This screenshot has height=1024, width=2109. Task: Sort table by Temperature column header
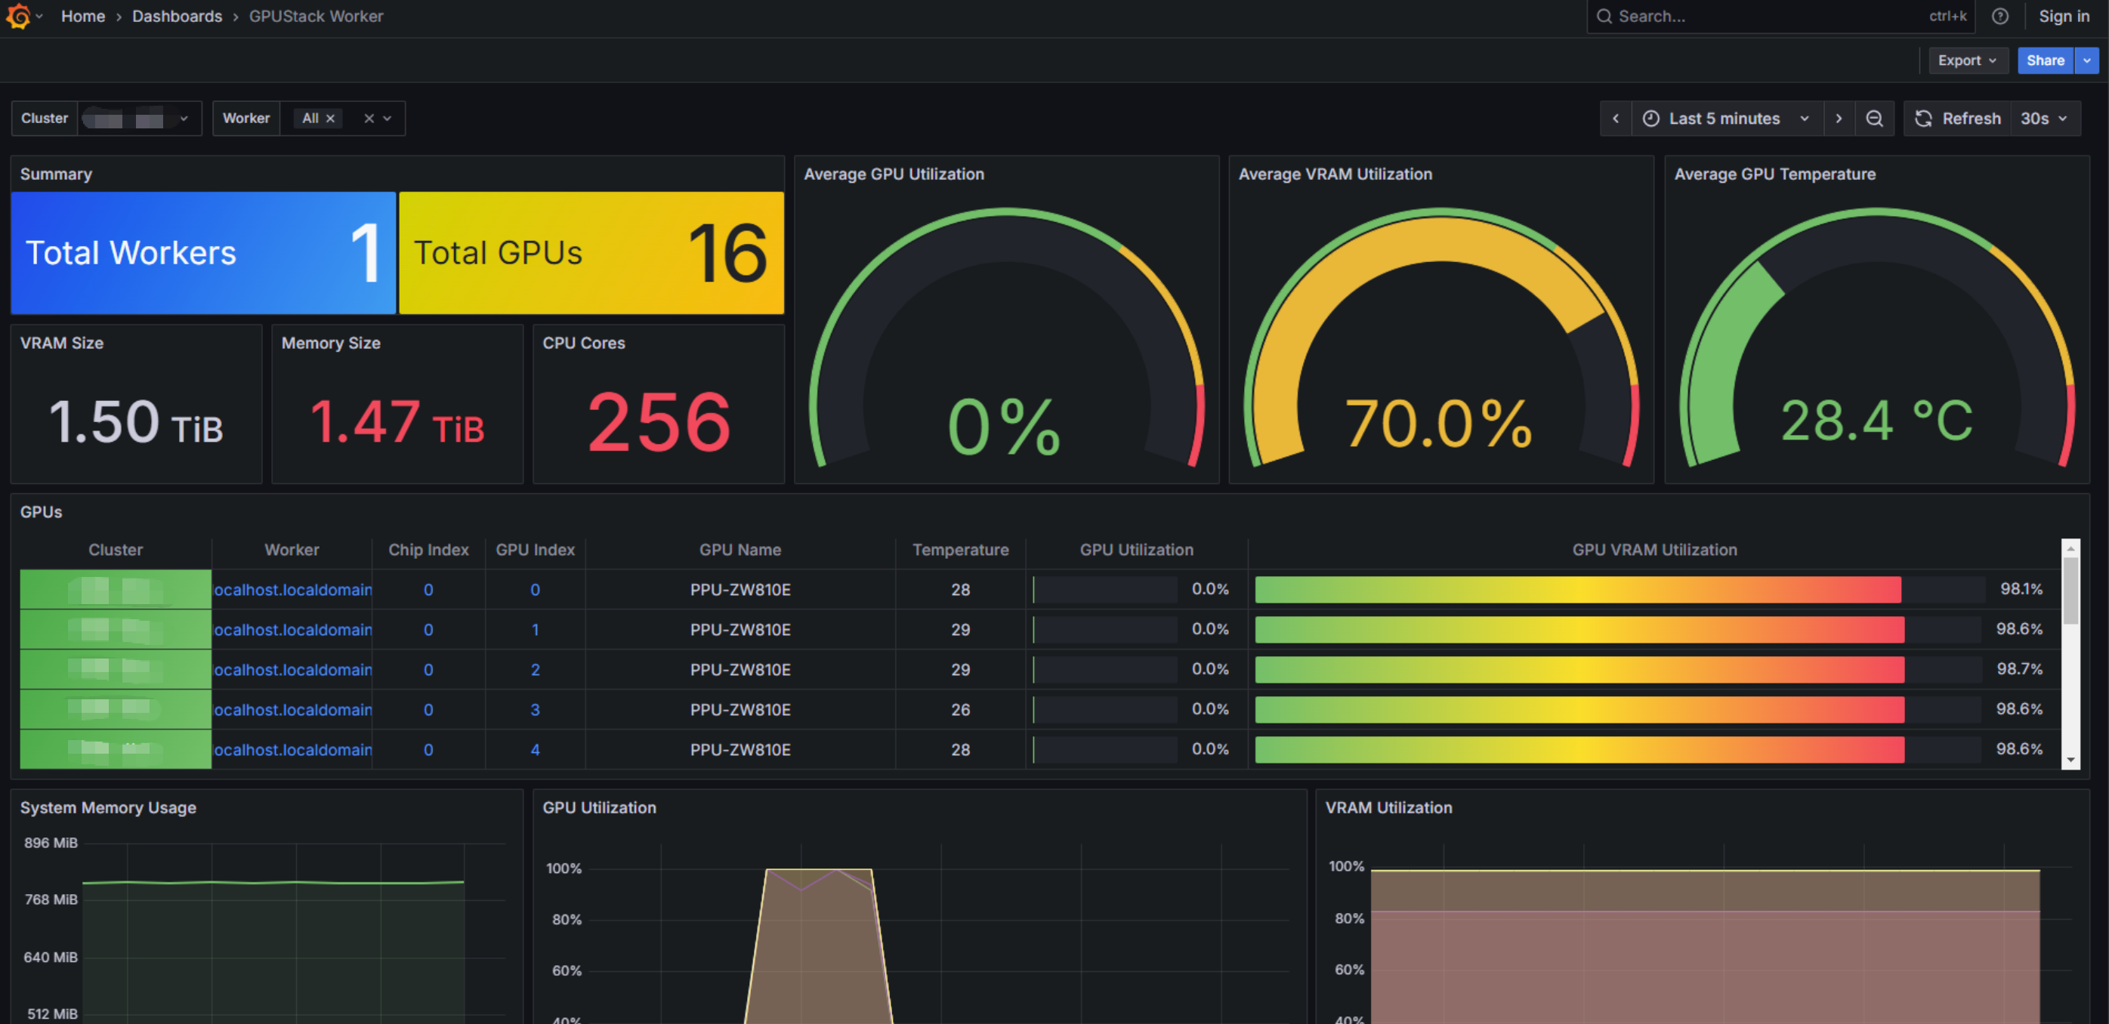point(959,550)
